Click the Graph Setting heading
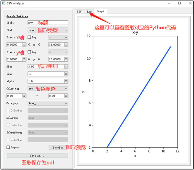194x170 pixels. 17,16
